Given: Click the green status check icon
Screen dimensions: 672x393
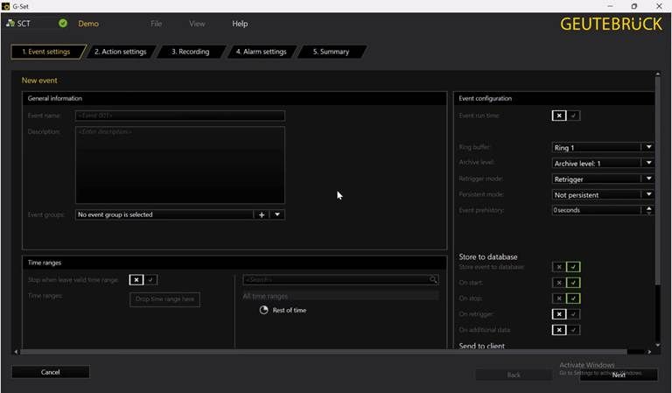Looking at the screenshot, I should [x=63, y=23].
